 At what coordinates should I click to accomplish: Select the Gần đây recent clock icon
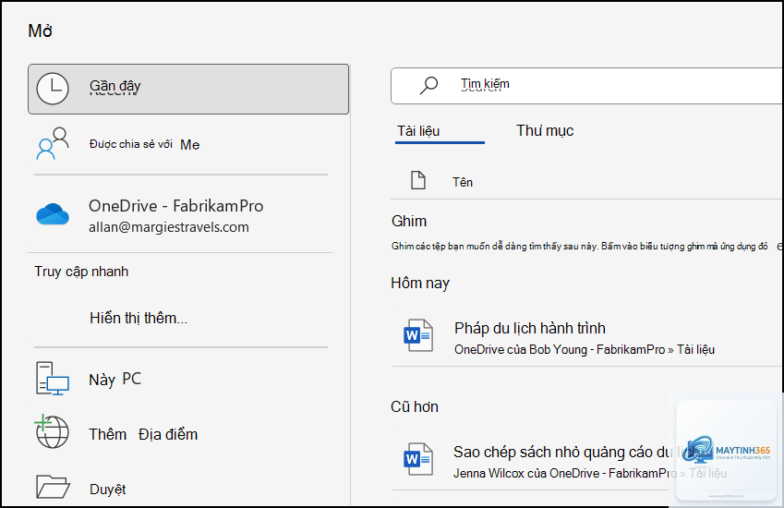(53, 89)
